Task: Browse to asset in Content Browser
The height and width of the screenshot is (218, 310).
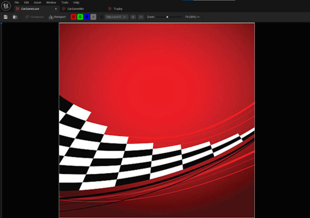Action: (15, 17)
